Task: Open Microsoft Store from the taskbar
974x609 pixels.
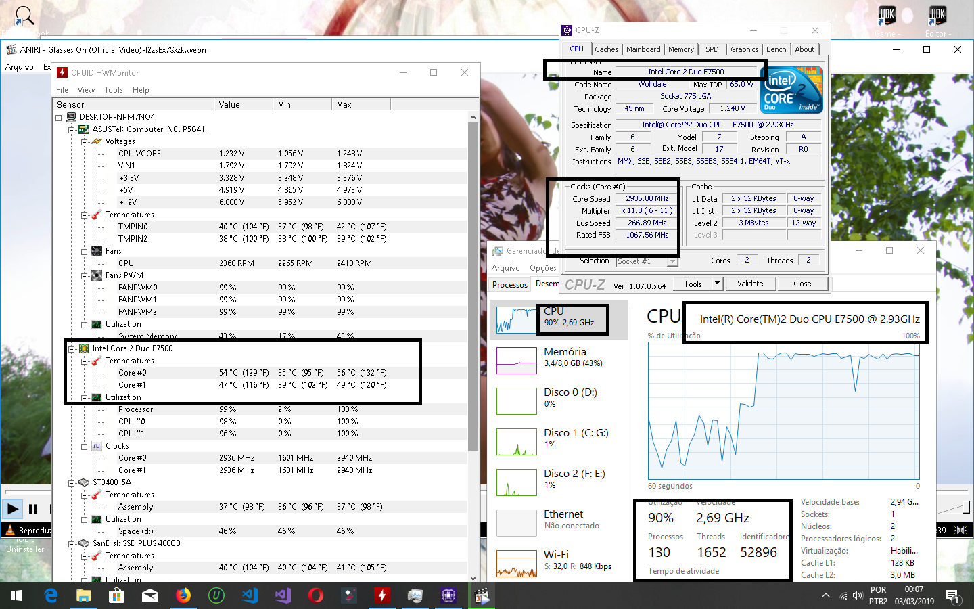Action: tap(117, 595)
